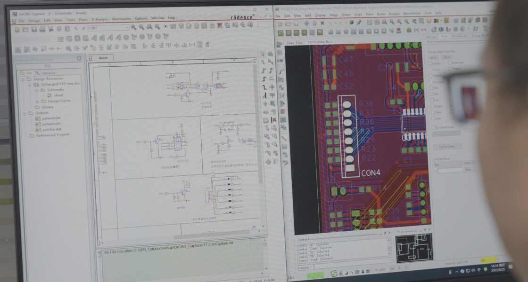Click the Move icon in PCB Designer toolbar
The height and width of the screenshot is (282, 528).
point(307,23)
